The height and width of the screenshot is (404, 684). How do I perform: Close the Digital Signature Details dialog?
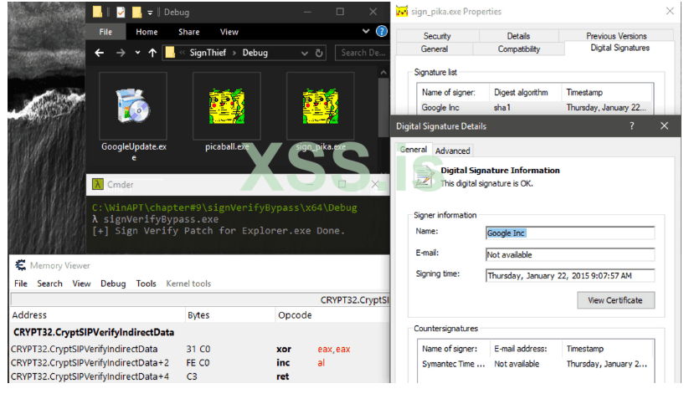[664, 126]
